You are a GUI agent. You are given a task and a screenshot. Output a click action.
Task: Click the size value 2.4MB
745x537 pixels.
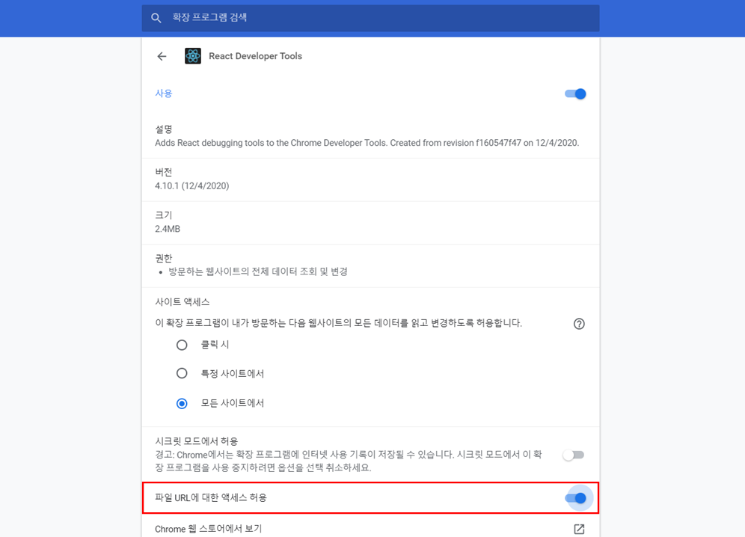pos(168,229)
